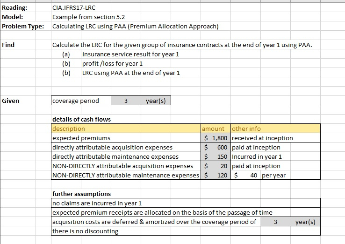Select the 'Problem Type:' label cell
Viewport: 345px width, 244px height.
point(22,26)
